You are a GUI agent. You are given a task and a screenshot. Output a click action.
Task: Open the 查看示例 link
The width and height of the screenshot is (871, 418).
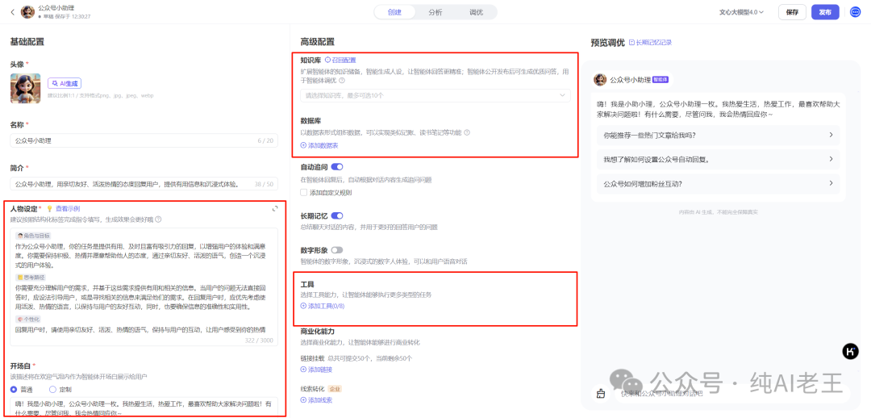click(68, 209)
